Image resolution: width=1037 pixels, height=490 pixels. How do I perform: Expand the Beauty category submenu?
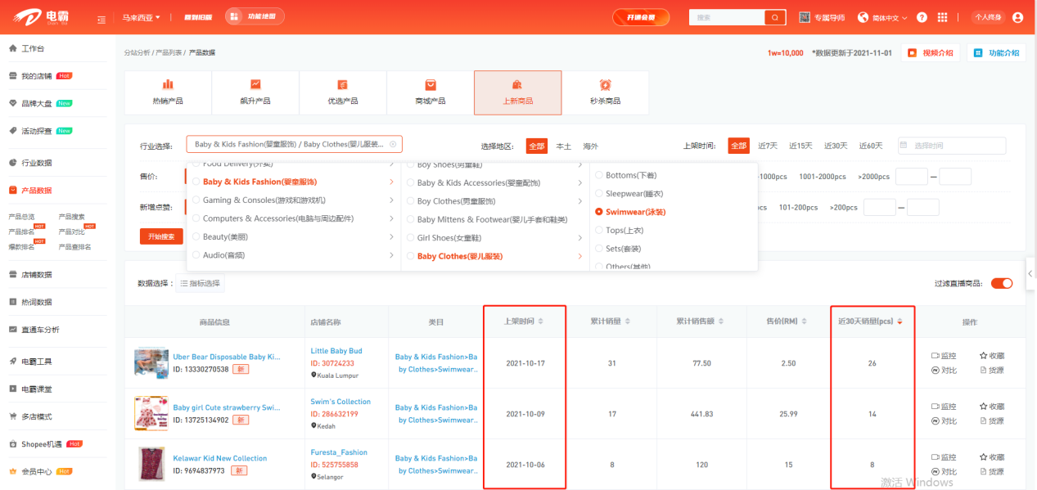(391, 236)
